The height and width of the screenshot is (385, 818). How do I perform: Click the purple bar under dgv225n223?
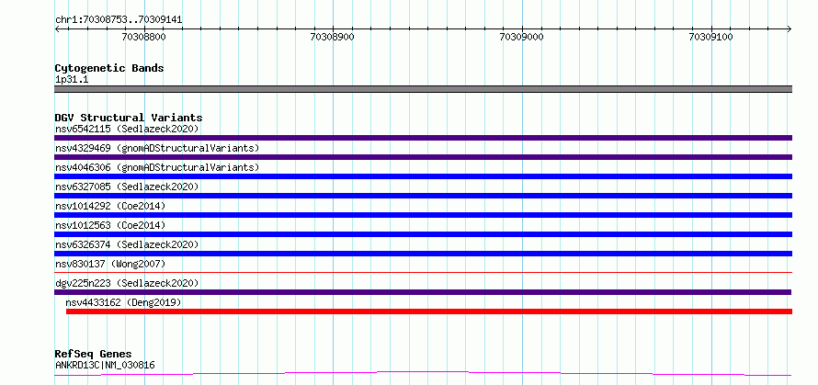coord(423,292)
